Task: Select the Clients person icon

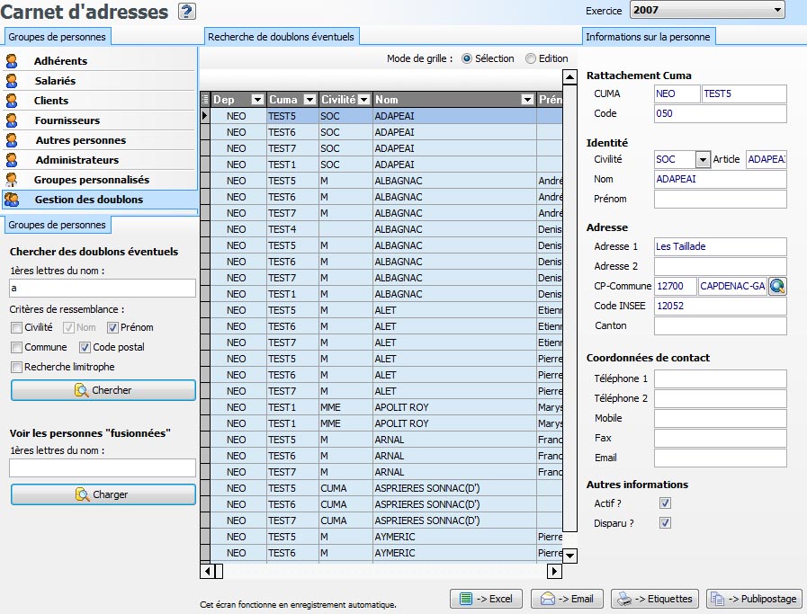Action: [12, 101]
